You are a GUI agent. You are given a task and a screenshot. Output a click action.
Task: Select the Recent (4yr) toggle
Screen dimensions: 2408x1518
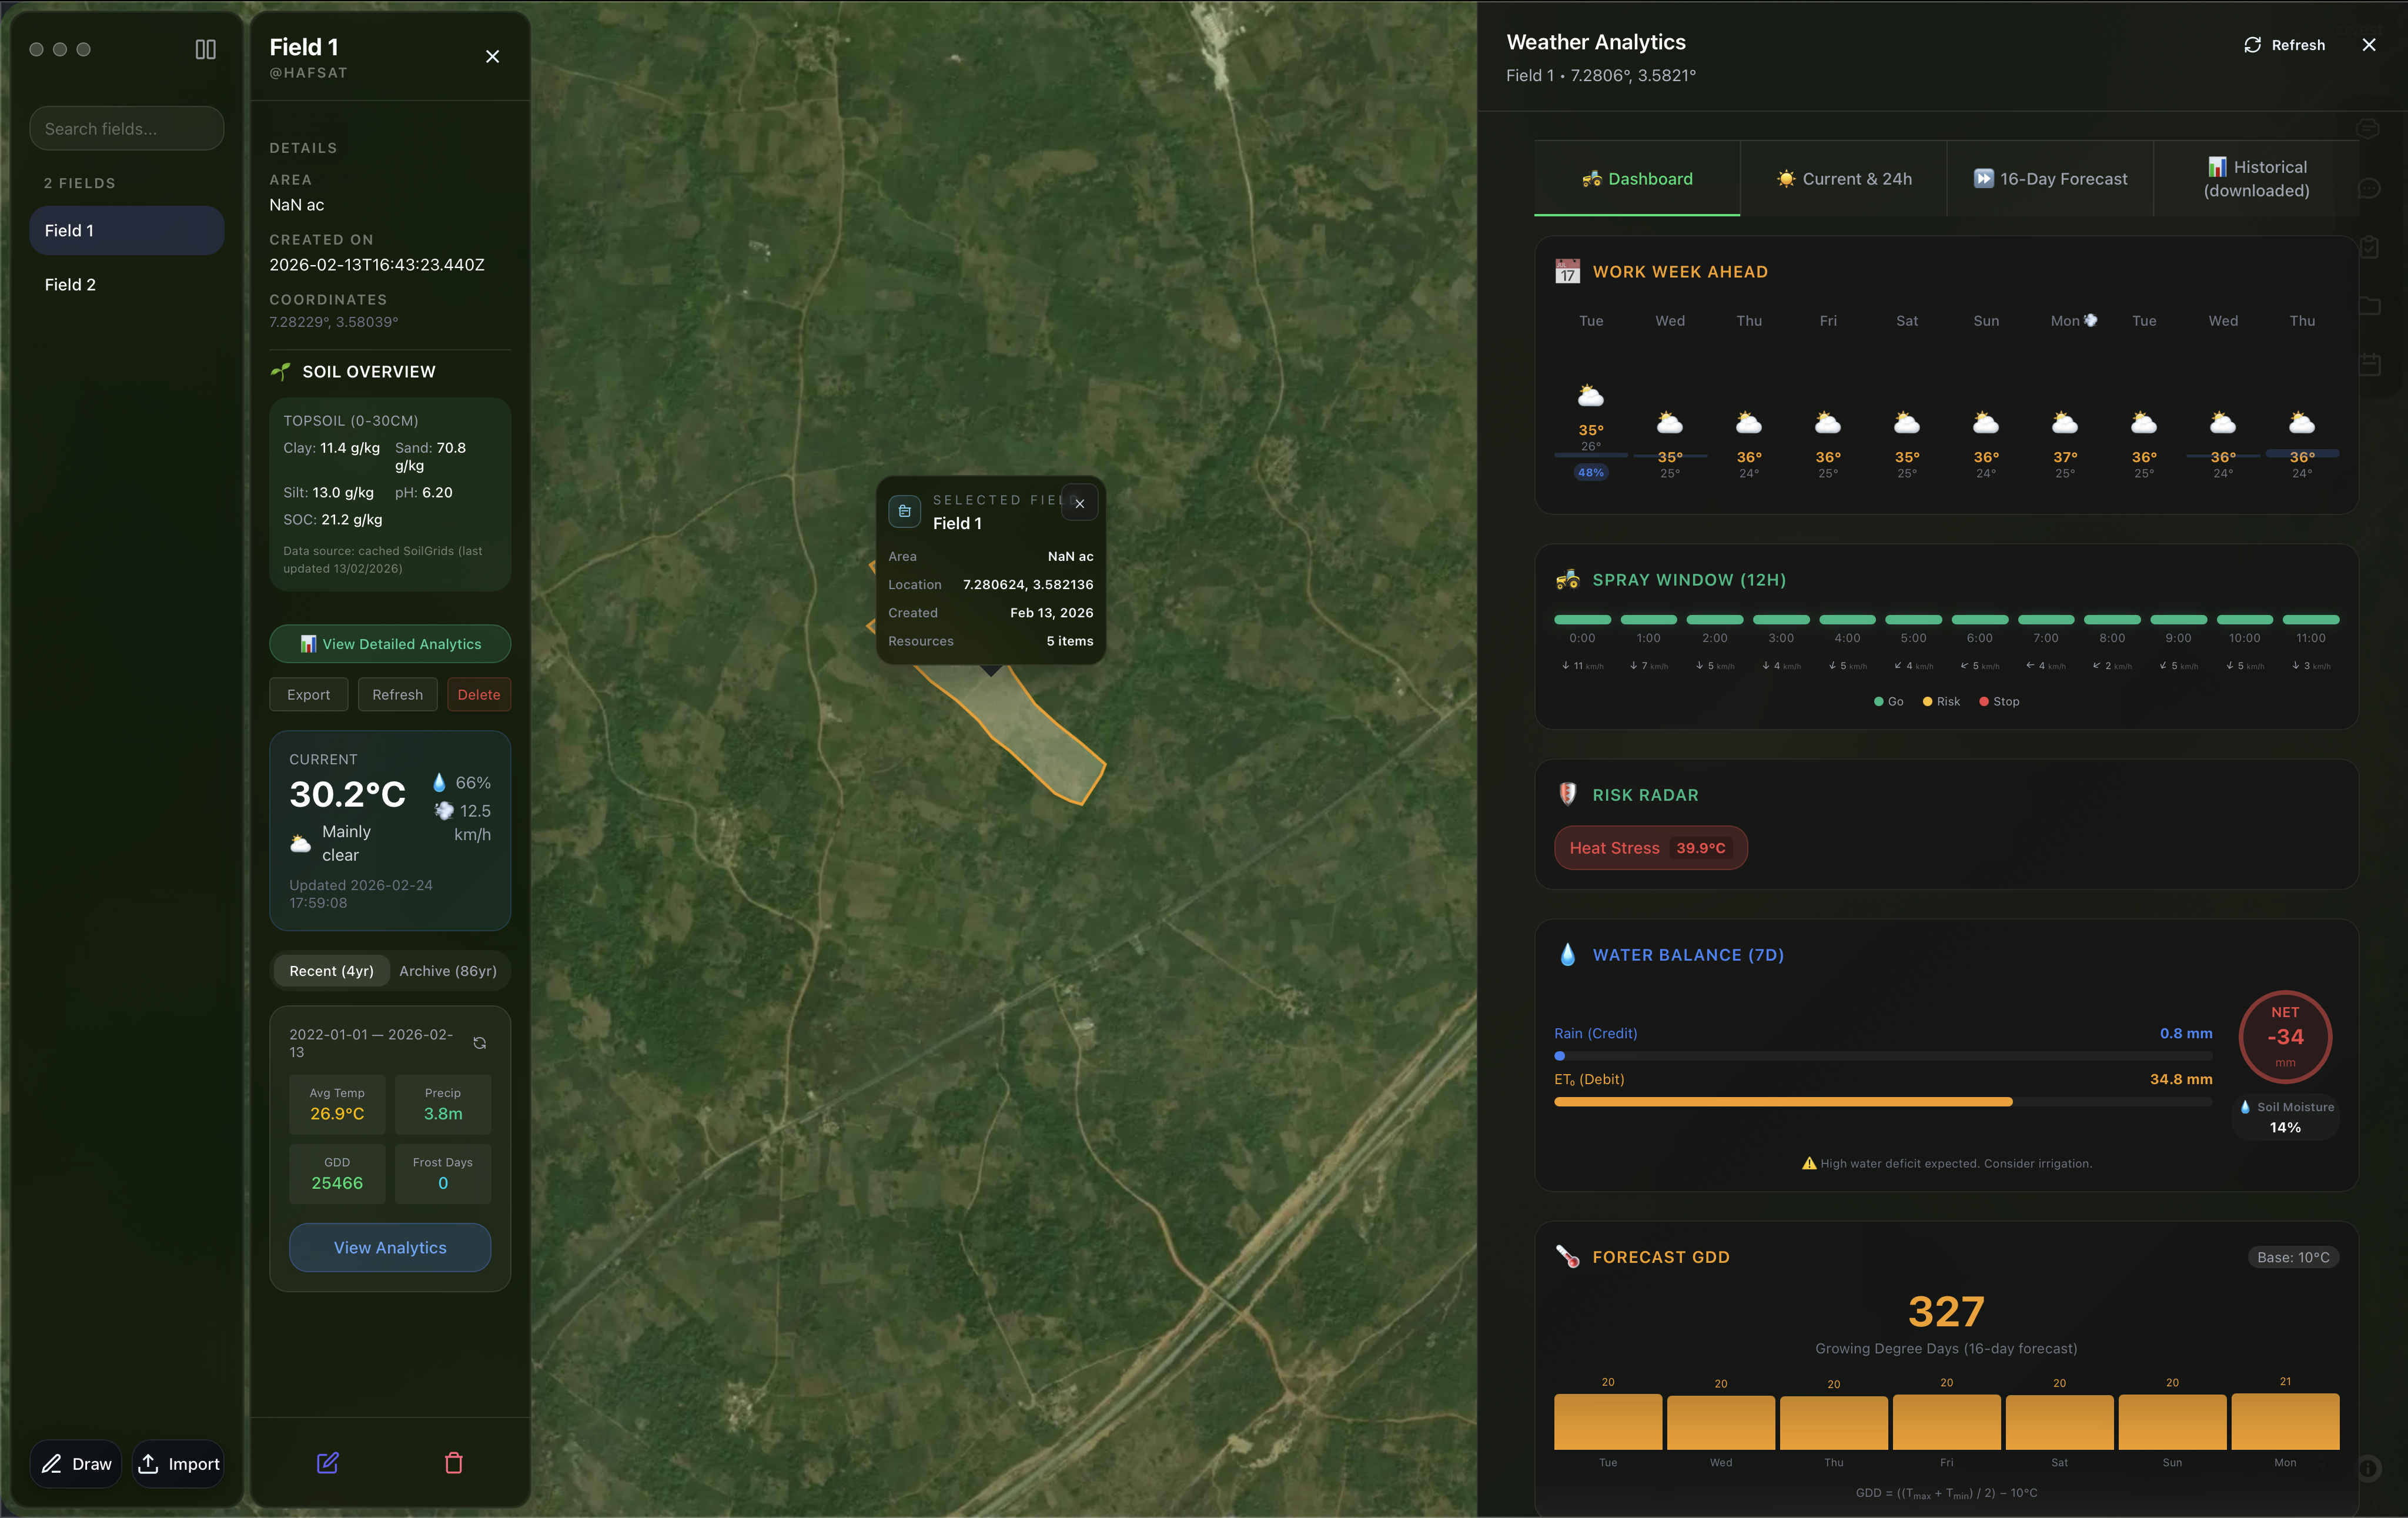coord(331,970)
